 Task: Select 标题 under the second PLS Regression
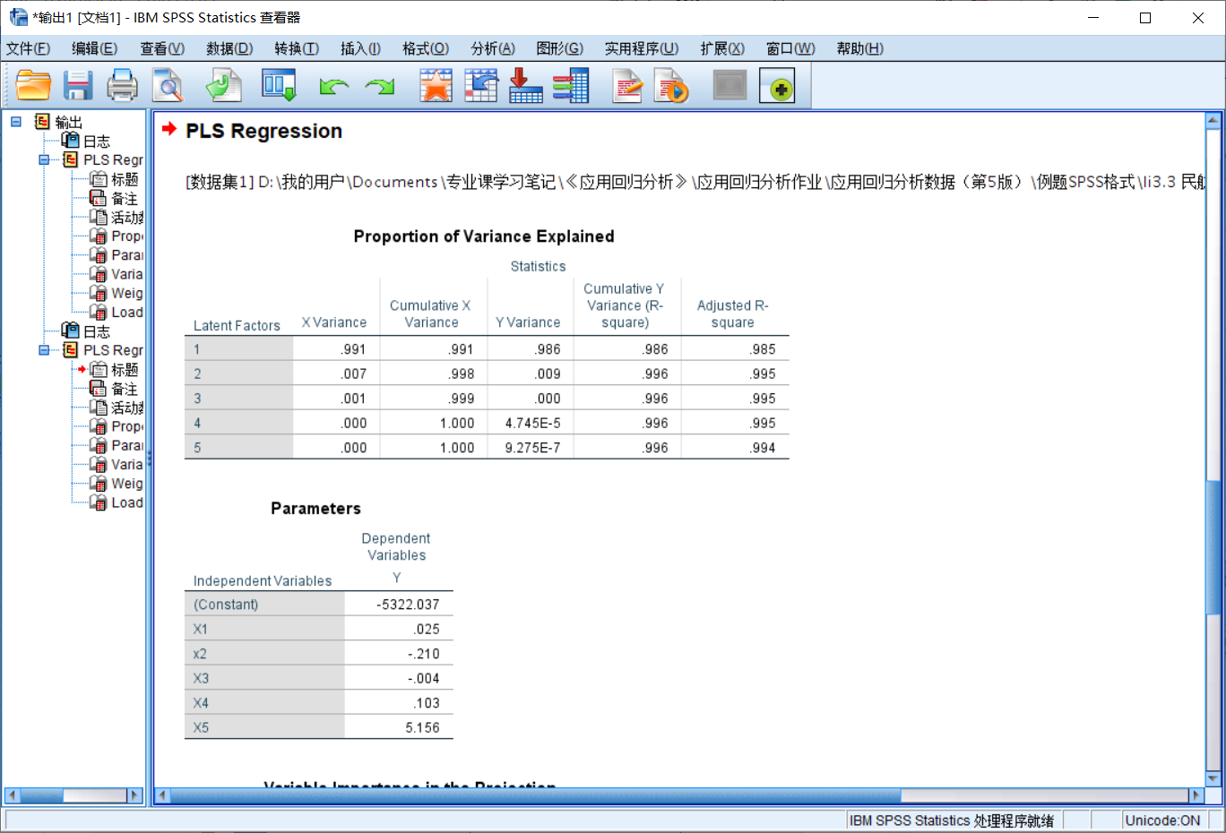coord(125,368)
